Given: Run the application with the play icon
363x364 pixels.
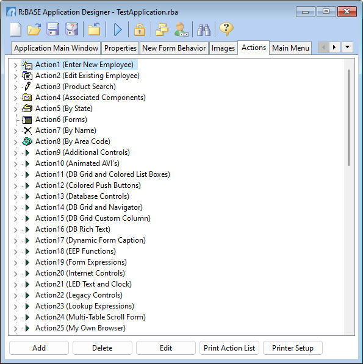Looking at the screenshot, I should (118, 29).
